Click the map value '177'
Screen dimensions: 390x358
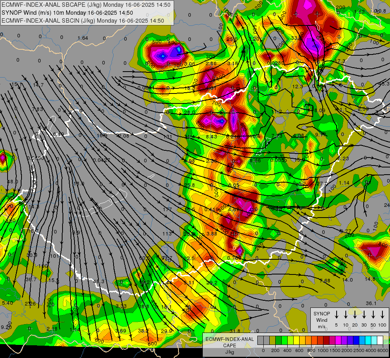pos(167,210)
